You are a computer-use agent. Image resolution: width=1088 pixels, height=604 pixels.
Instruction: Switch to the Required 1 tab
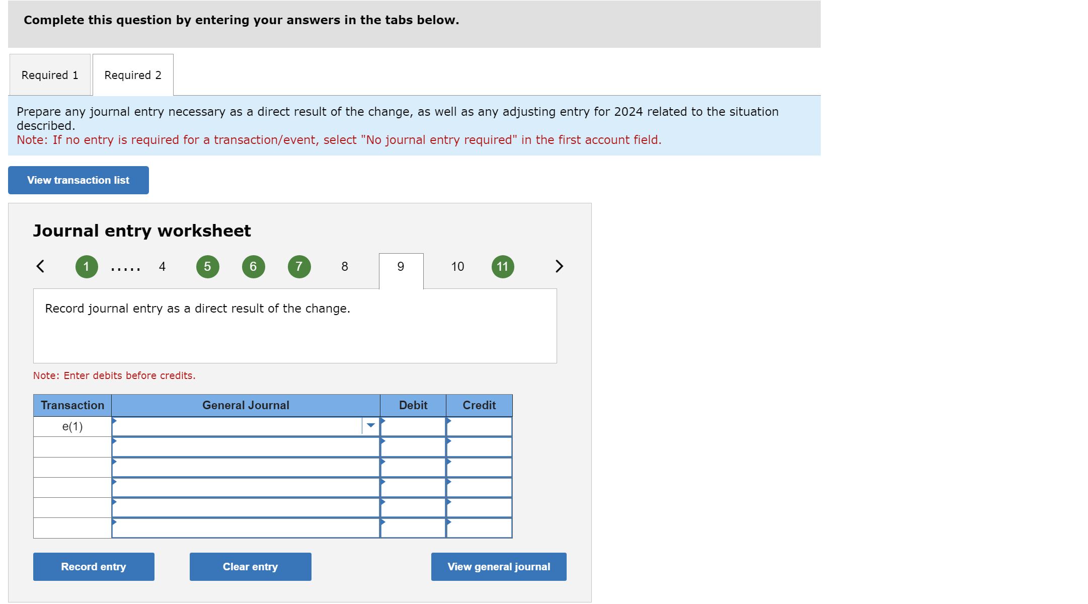pyautogui.click(x=50, y=75)
